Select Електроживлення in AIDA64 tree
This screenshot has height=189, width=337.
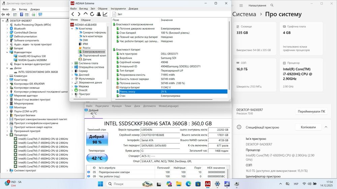pyautogui.click(x=92, y=52)
